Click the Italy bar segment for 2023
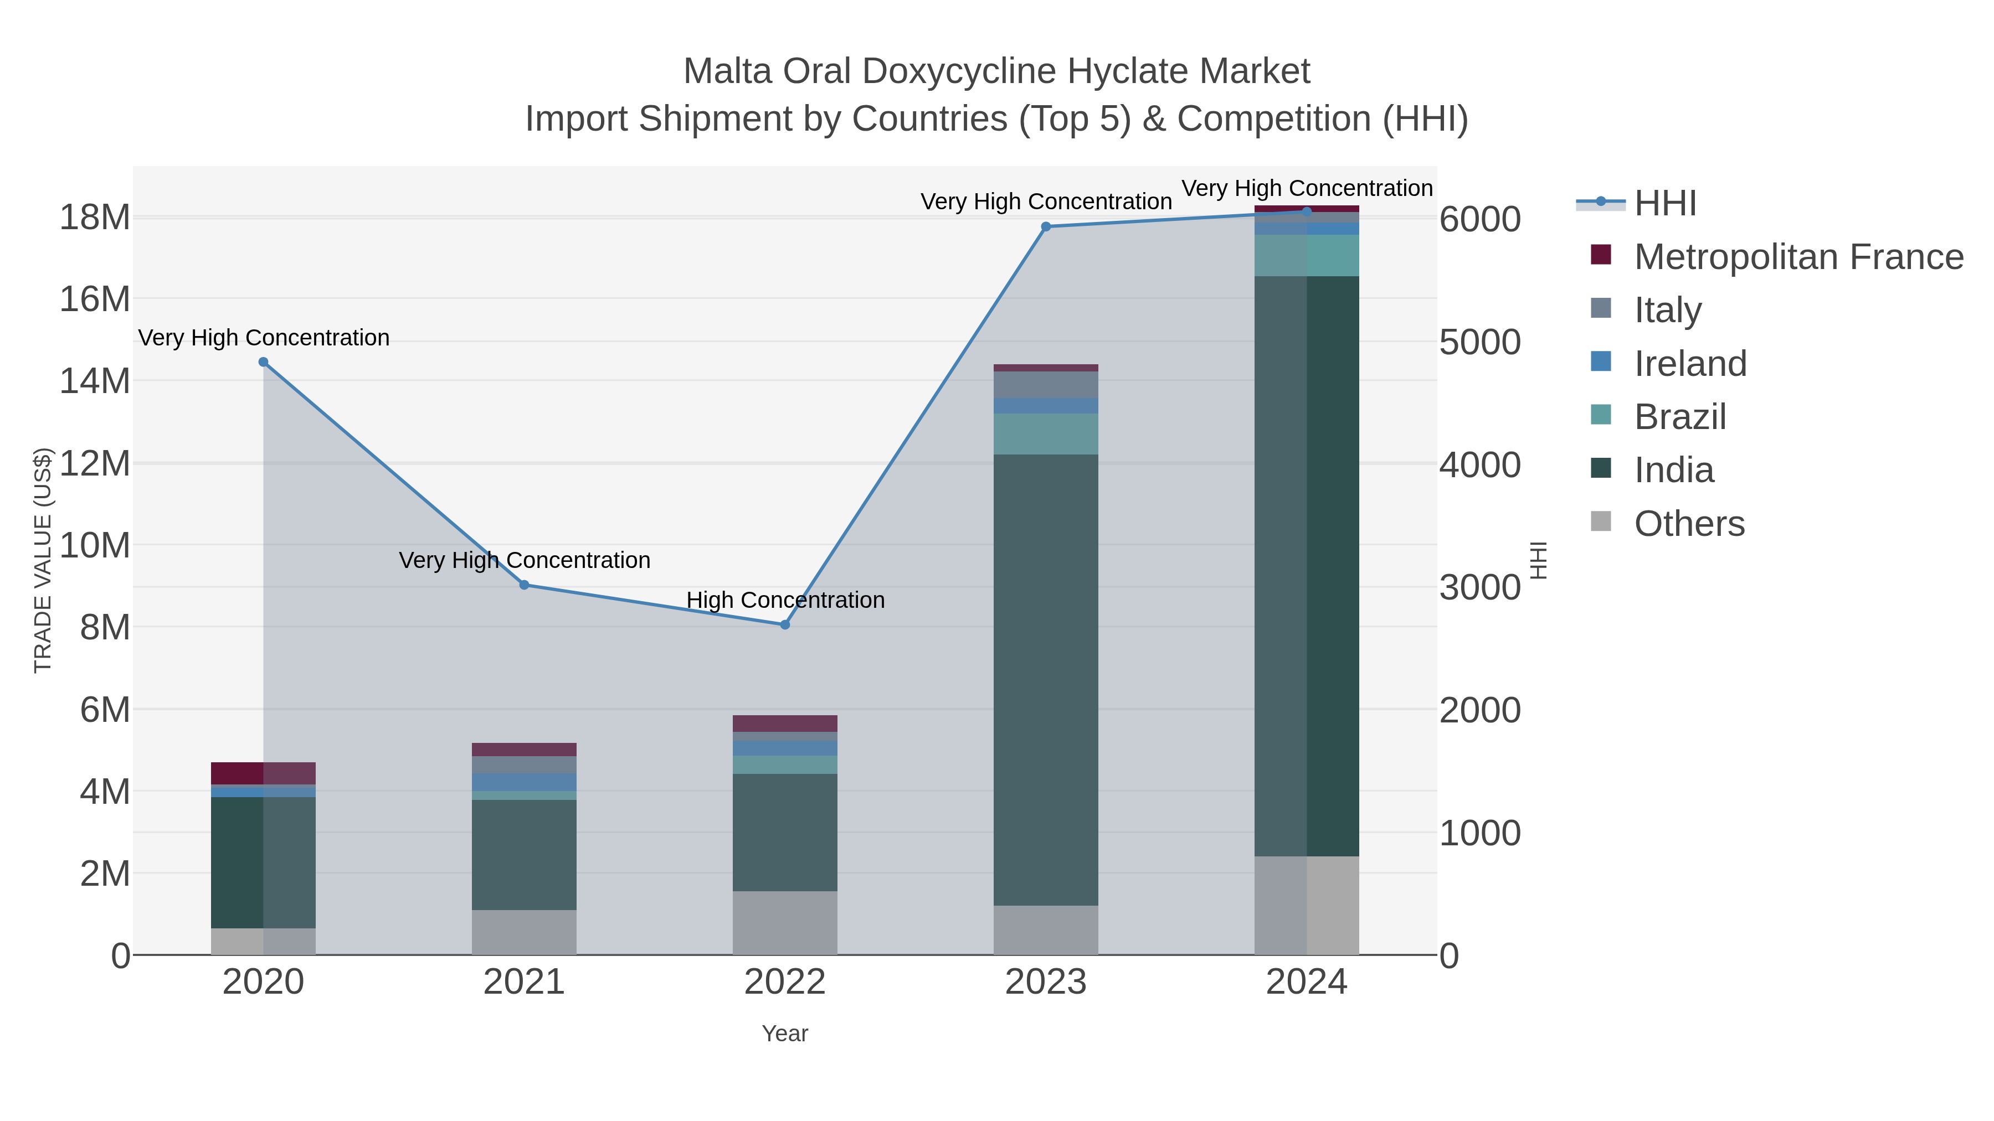Screen dimensions: 1994x1121 1046,385
